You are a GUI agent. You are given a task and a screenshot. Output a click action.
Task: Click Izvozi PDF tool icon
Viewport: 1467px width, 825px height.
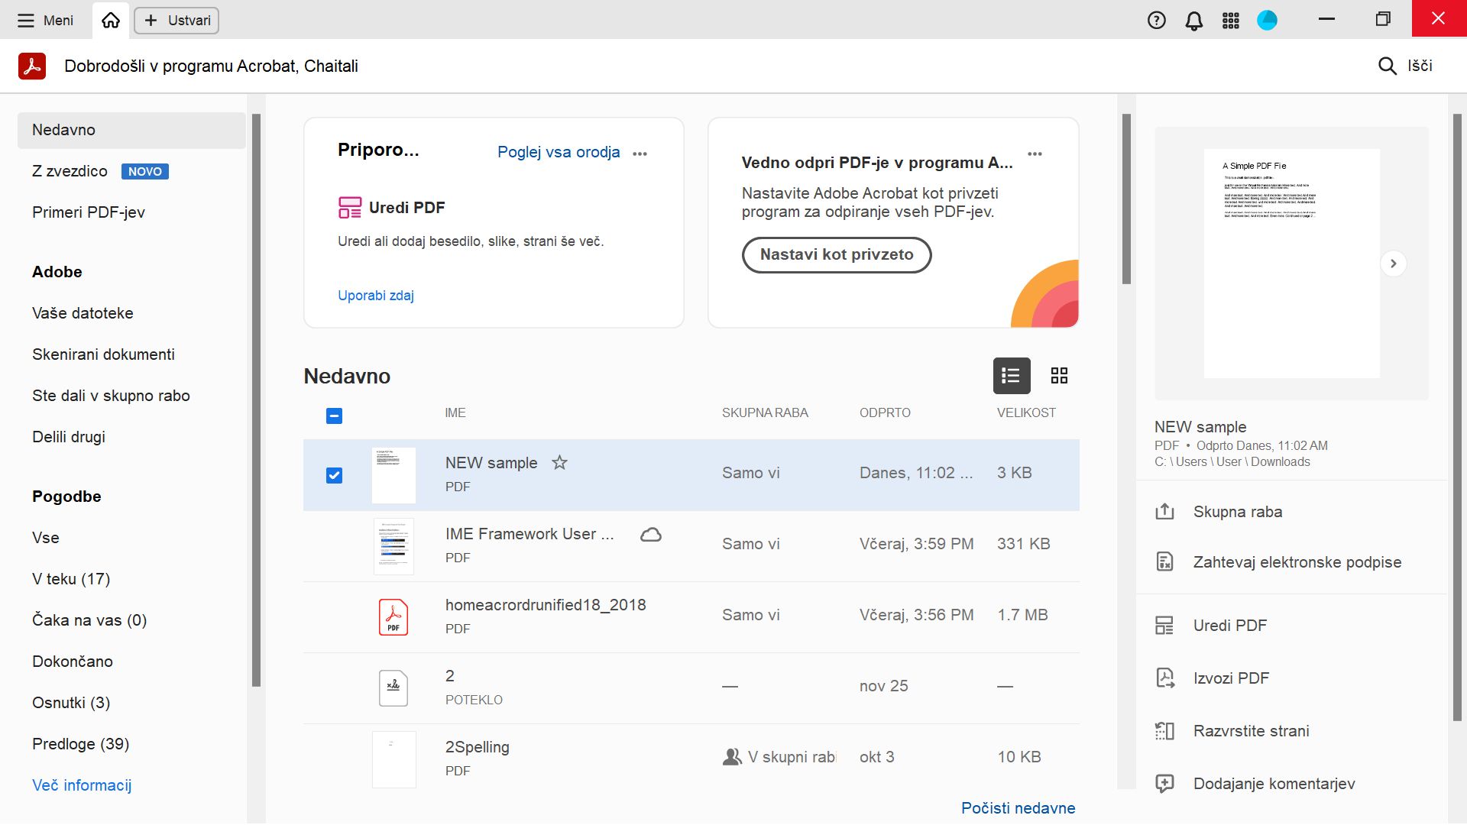point(1164,678)
